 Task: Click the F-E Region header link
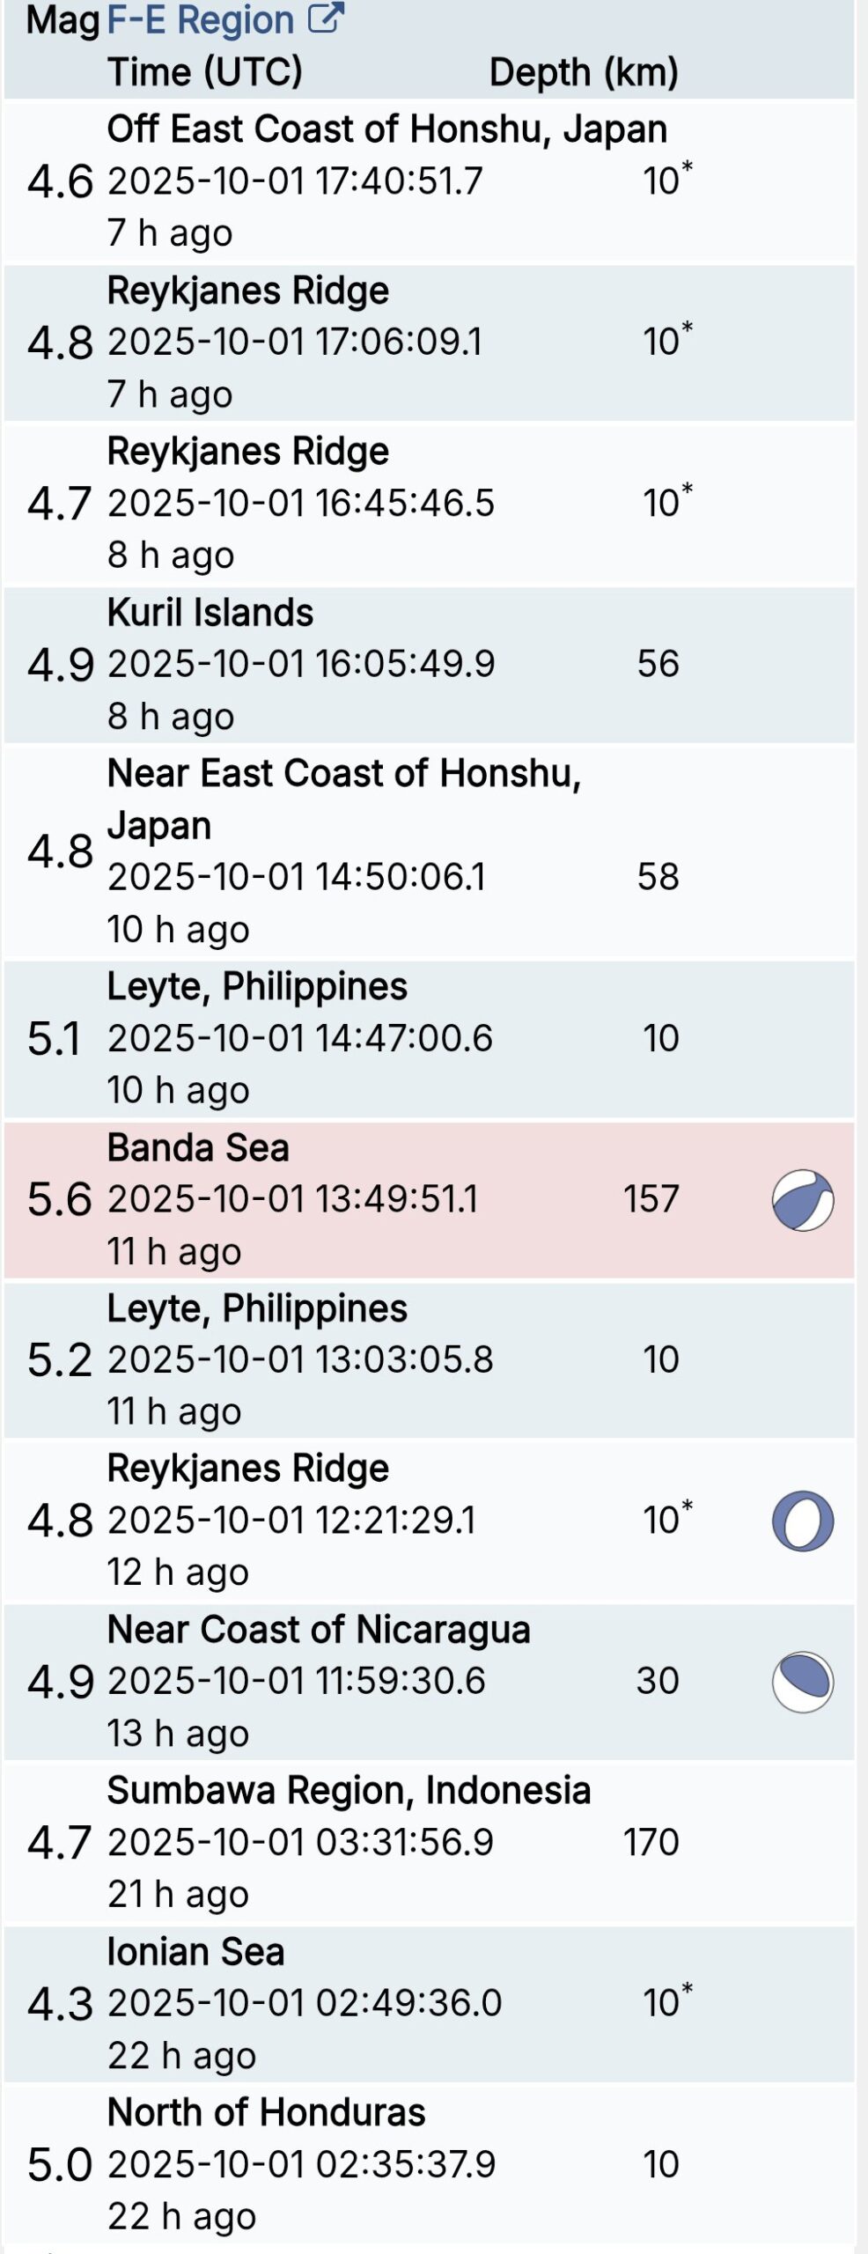201,19
